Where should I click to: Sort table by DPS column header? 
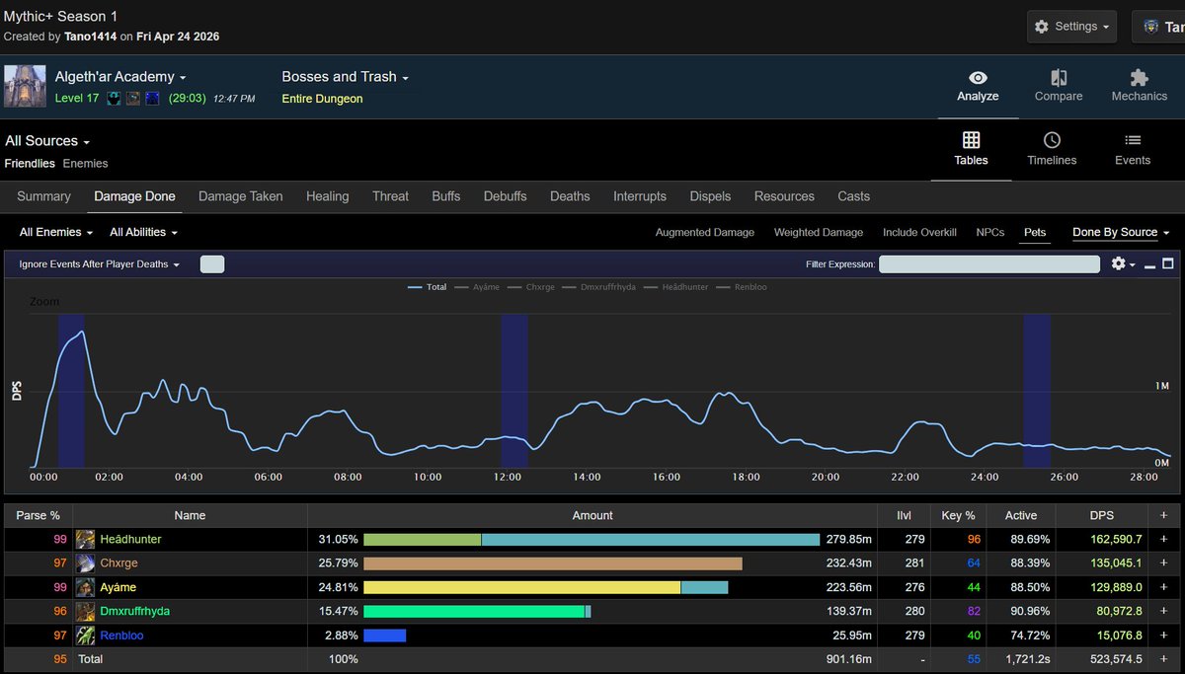[1101, 515]
